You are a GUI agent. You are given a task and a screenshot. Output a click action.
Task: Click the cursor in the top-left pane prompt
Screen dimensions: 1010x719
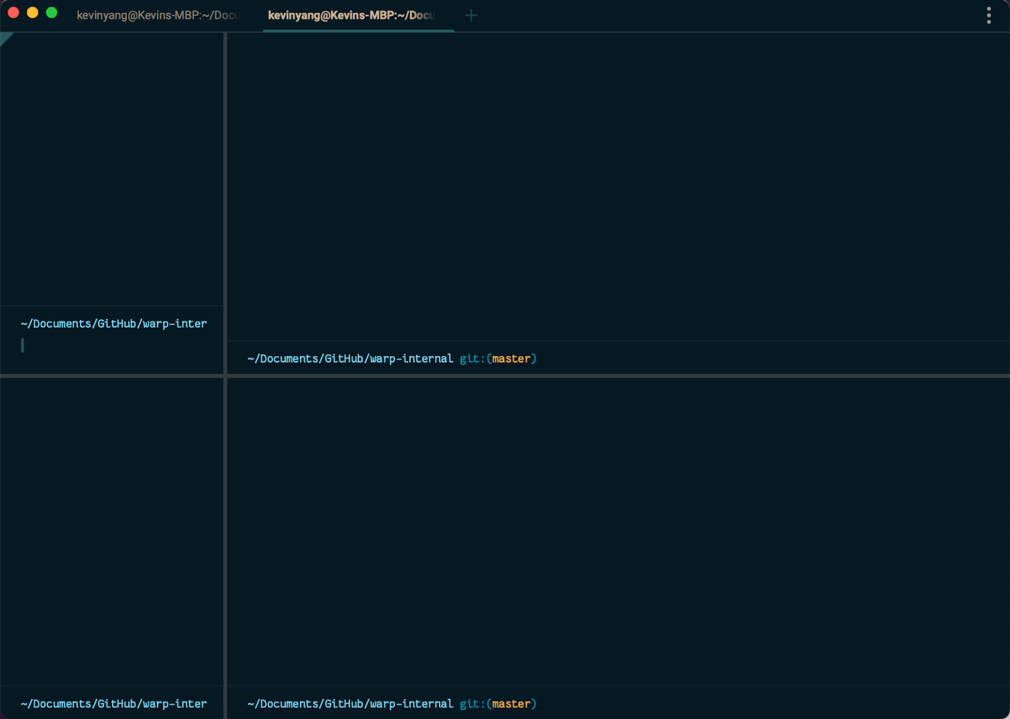[23, 345]
